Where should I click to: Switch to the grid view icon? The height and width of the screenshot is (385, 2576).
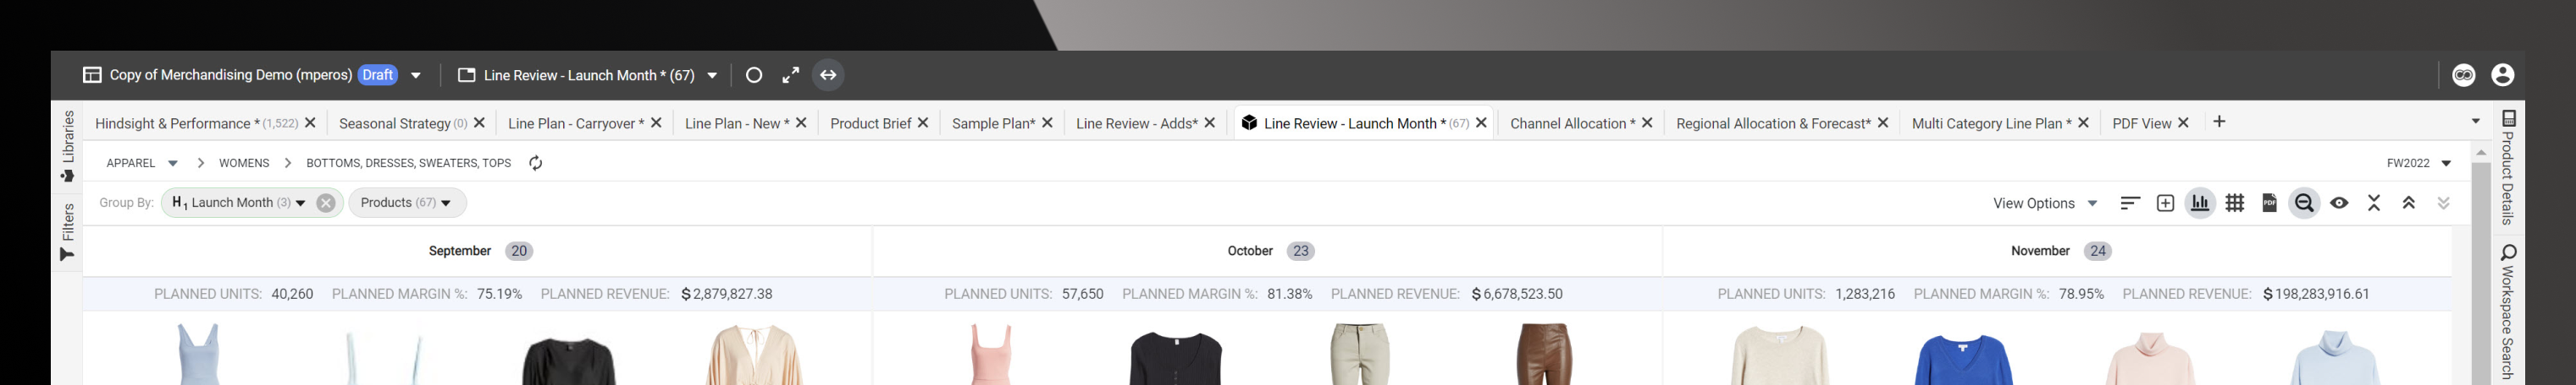[2235, 203]
